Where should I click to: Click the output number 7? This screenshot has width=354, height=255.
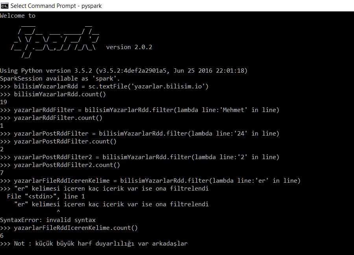coord(2,173)
